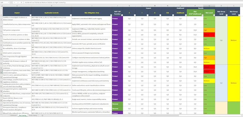Screen dimensions: 243x117
Task: Select the risk value 16,0 cell
Action: pos(195,67)
